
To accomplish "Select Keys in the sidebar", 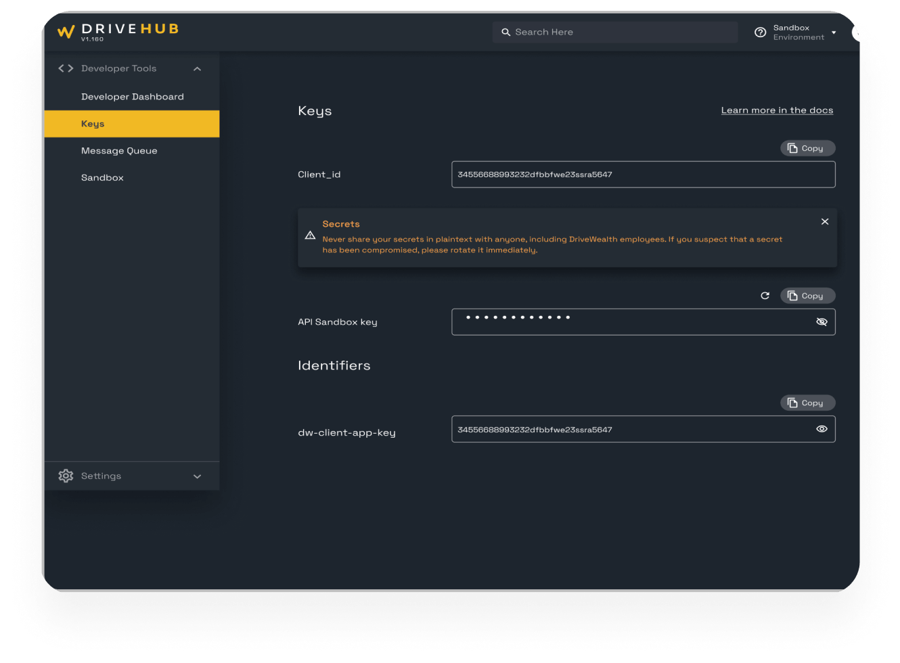I will point(132,124).
